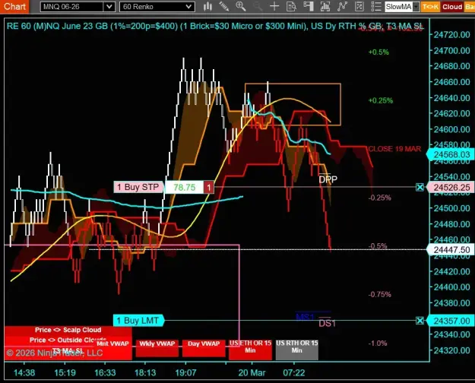Click the 24700.00 price axis label

[451, 50]
